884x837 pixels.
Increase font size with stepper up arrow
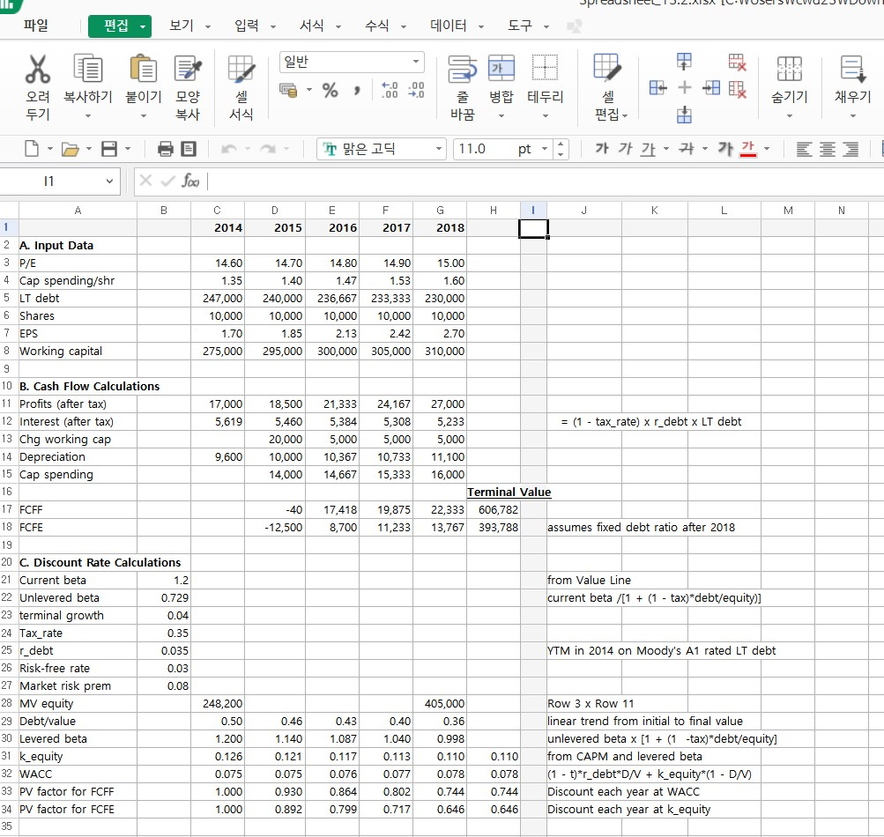pos(560,144)
